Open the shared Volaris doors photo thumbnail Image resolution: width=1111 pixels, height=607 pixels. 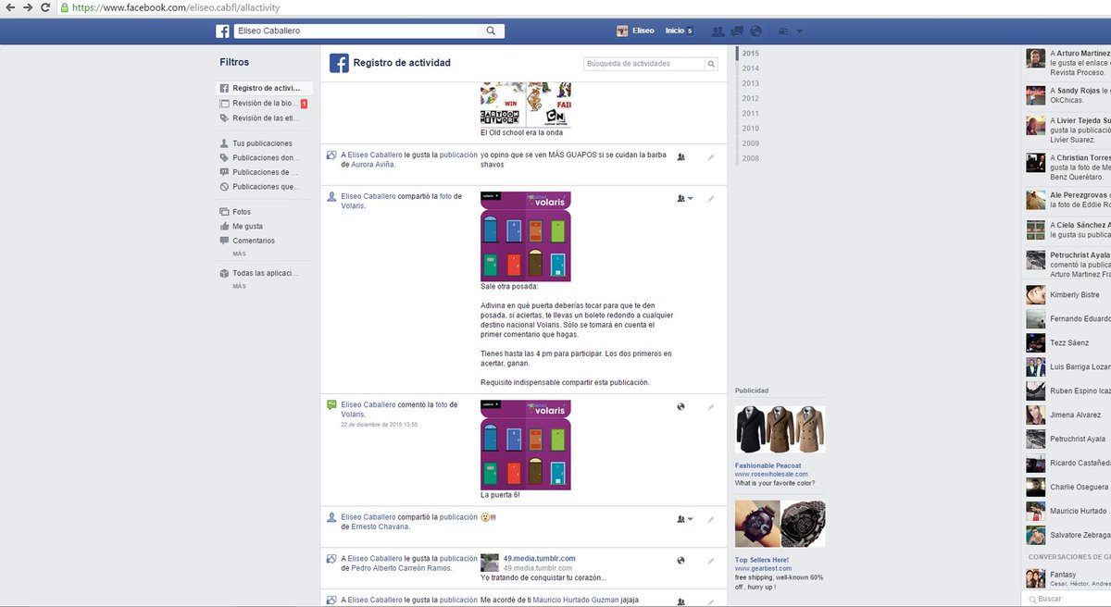click(x=526, y=236)
